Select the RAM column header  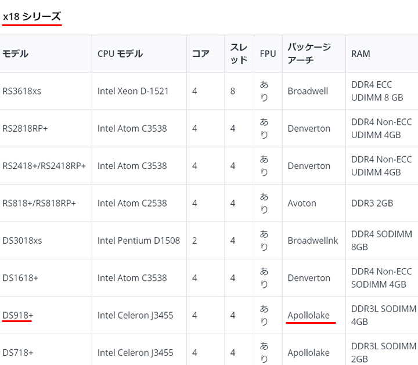pyautogui.click(x=361, y=54)
